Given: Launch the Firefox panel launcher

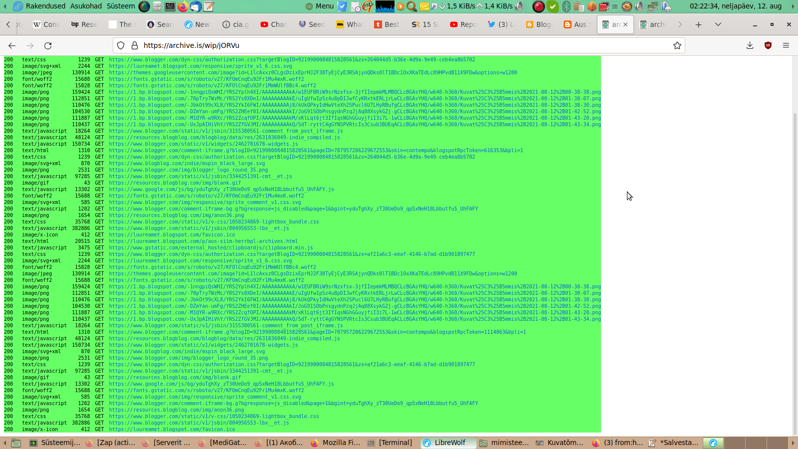Looking at the screenshot, I should (x=183, y=6).
